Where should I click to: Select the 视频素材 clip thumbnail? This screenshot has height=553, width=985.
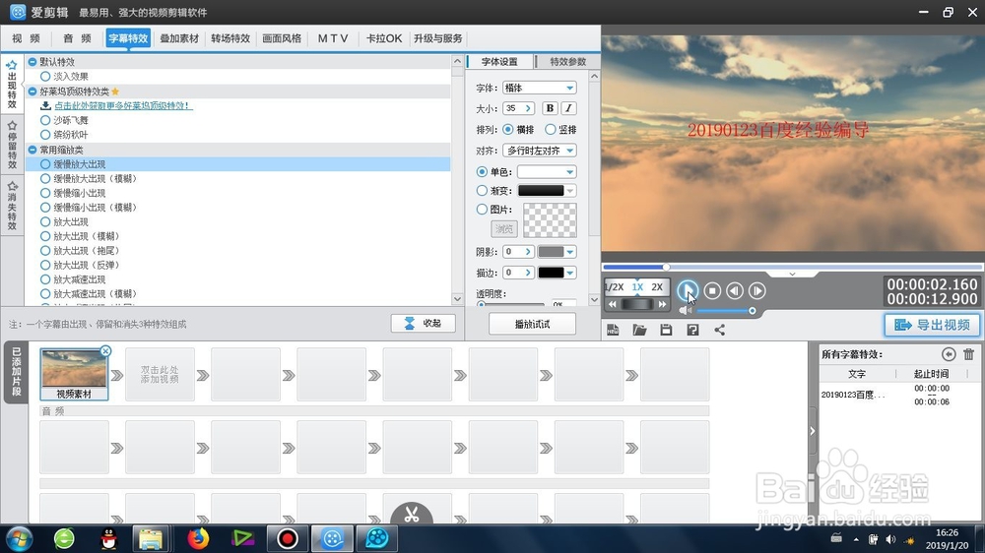pyautogui.click(x=74, y=374)
